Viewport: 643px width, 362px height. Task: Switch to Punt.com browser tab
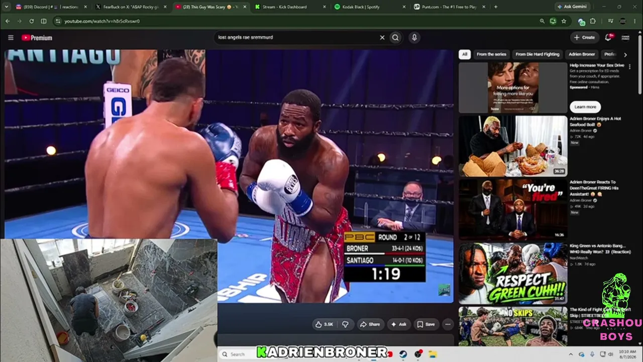[450, 7]
